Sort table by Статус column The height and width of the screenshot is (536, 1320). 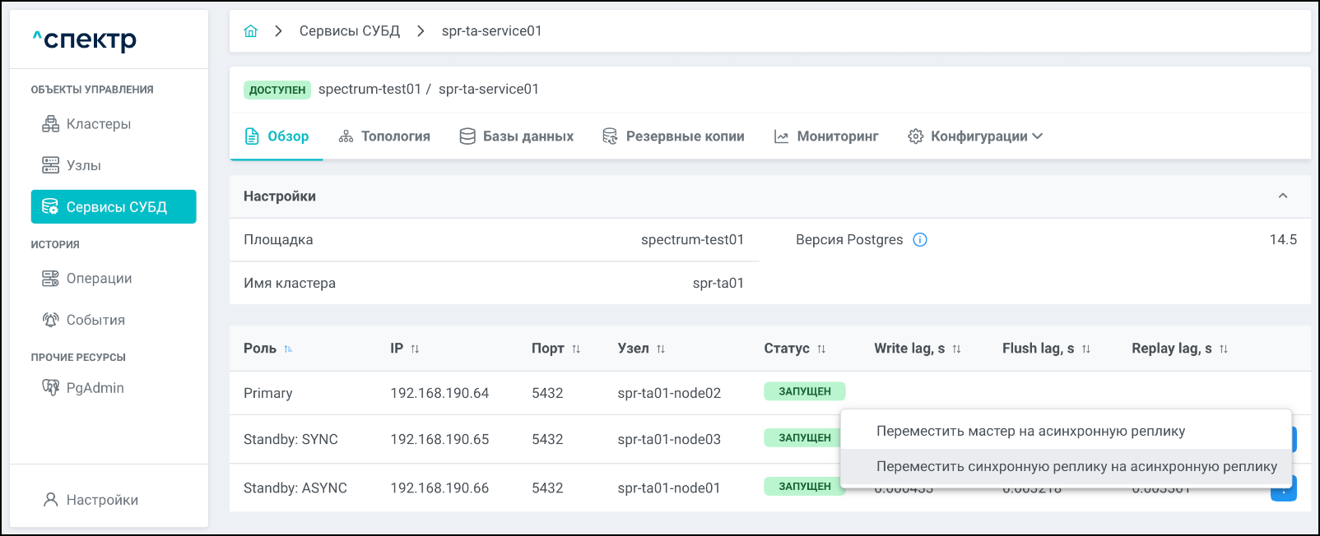pos(821,349)
